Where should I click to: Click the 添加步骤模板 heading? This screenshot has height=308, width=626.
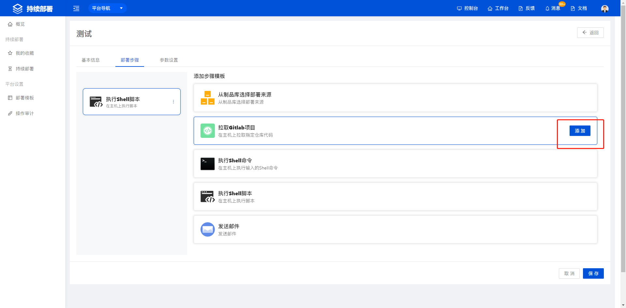tap(209, 76)
